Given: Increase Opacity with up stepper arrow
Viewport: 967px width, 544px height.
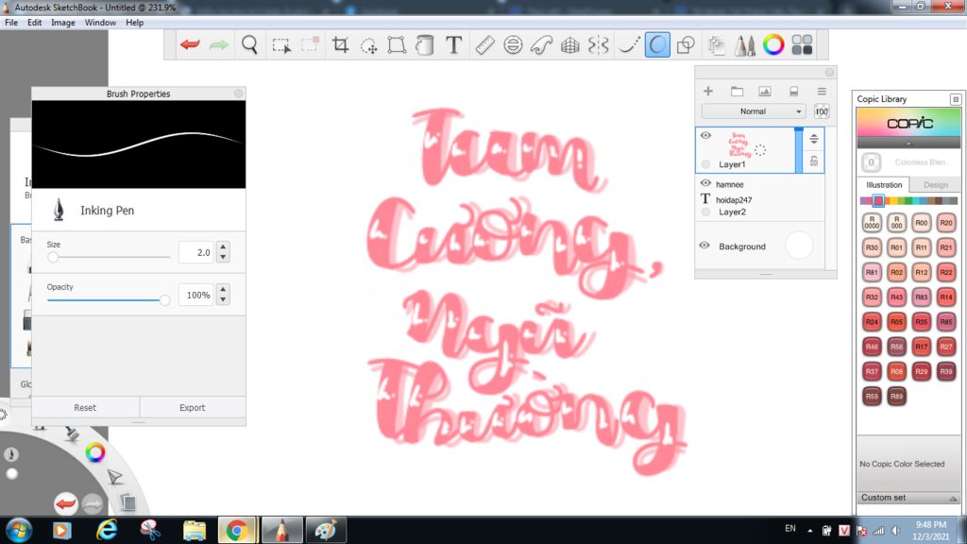Looking at the screenshot, I should pyautogui.click(x=223, y=289).
